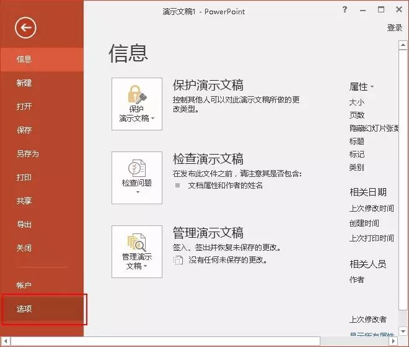Image resolution: width=409 pixels, height=347 pixels.
Task: Minimize the PowerPoint window
Action: point(363,11)
